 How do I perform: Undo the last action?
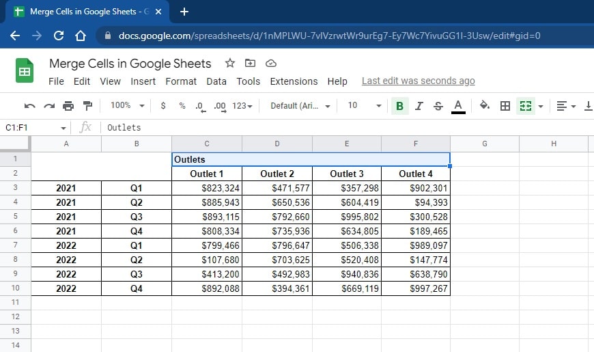click(x=29, y=106)
